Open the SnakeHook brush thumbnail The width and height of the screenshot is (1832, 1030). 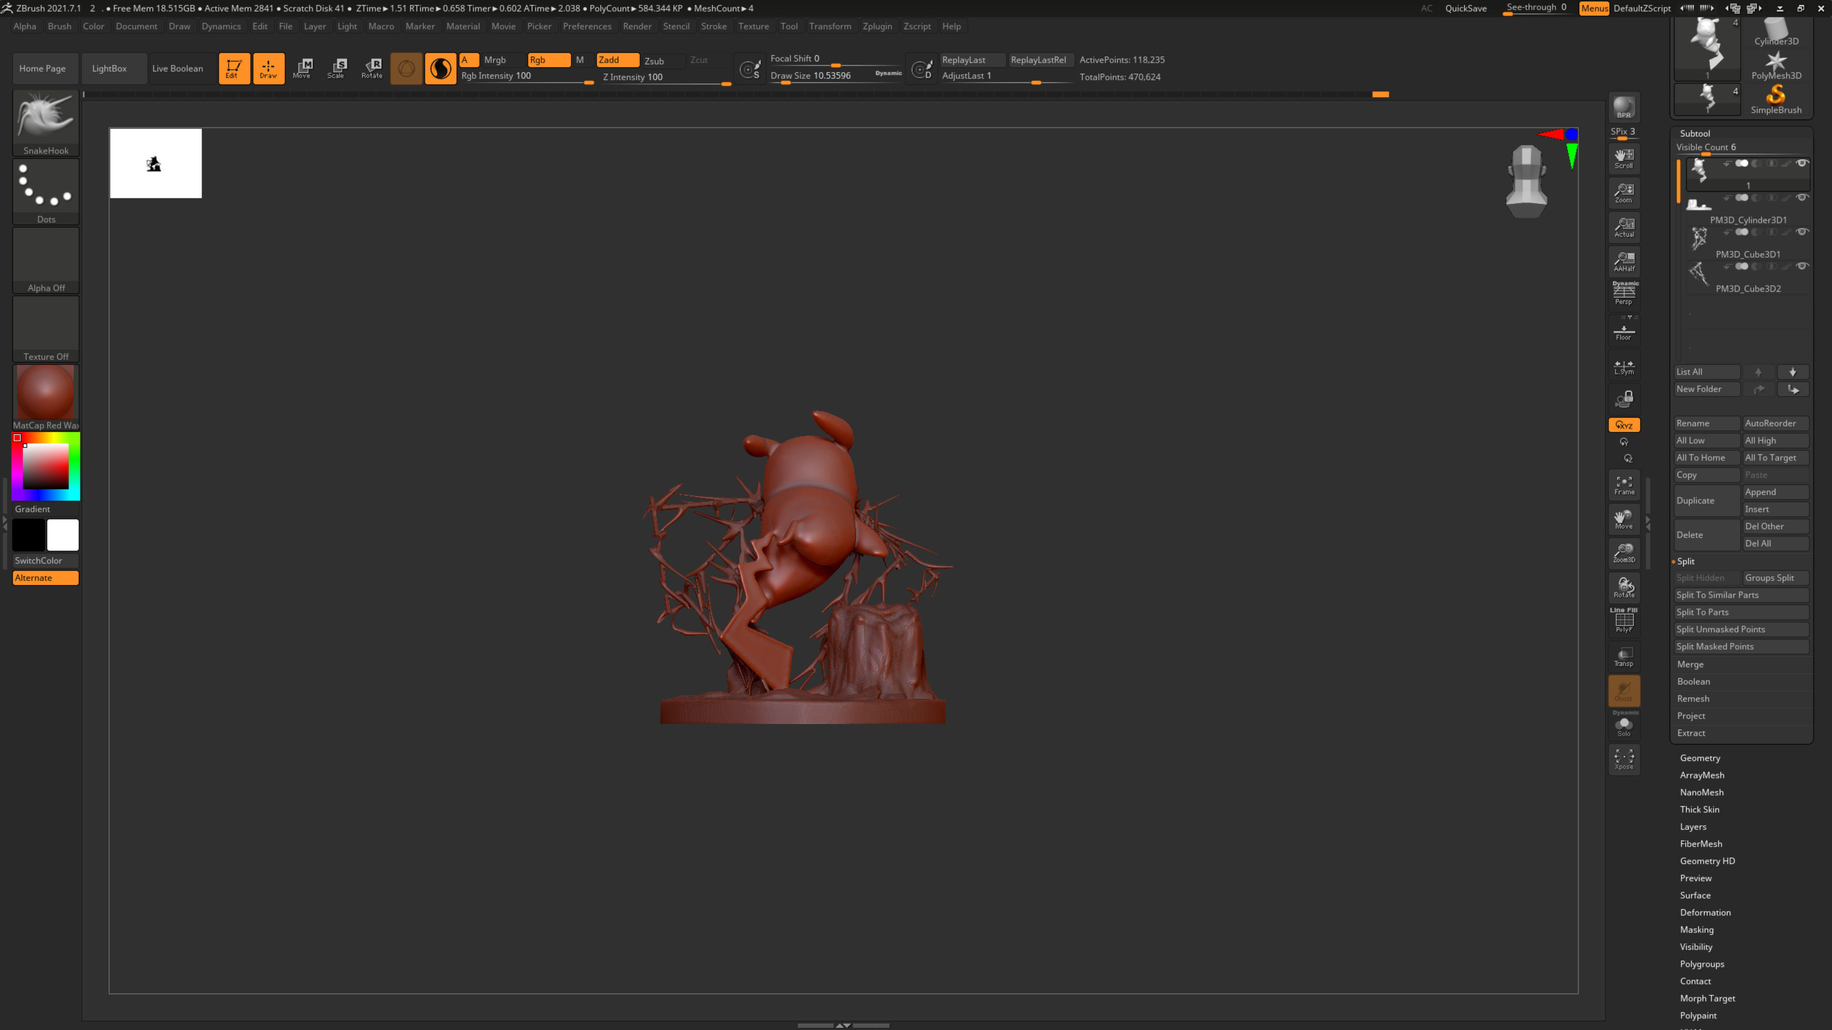(x=45, y=122)
